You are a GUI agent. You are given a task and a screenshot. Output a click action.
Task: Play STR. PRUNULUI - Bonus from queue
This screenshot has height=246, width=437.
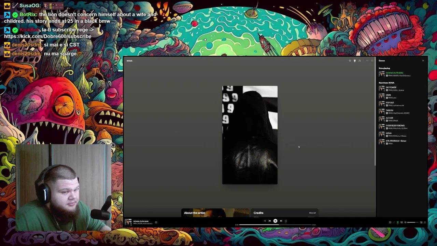click(402, 142)
